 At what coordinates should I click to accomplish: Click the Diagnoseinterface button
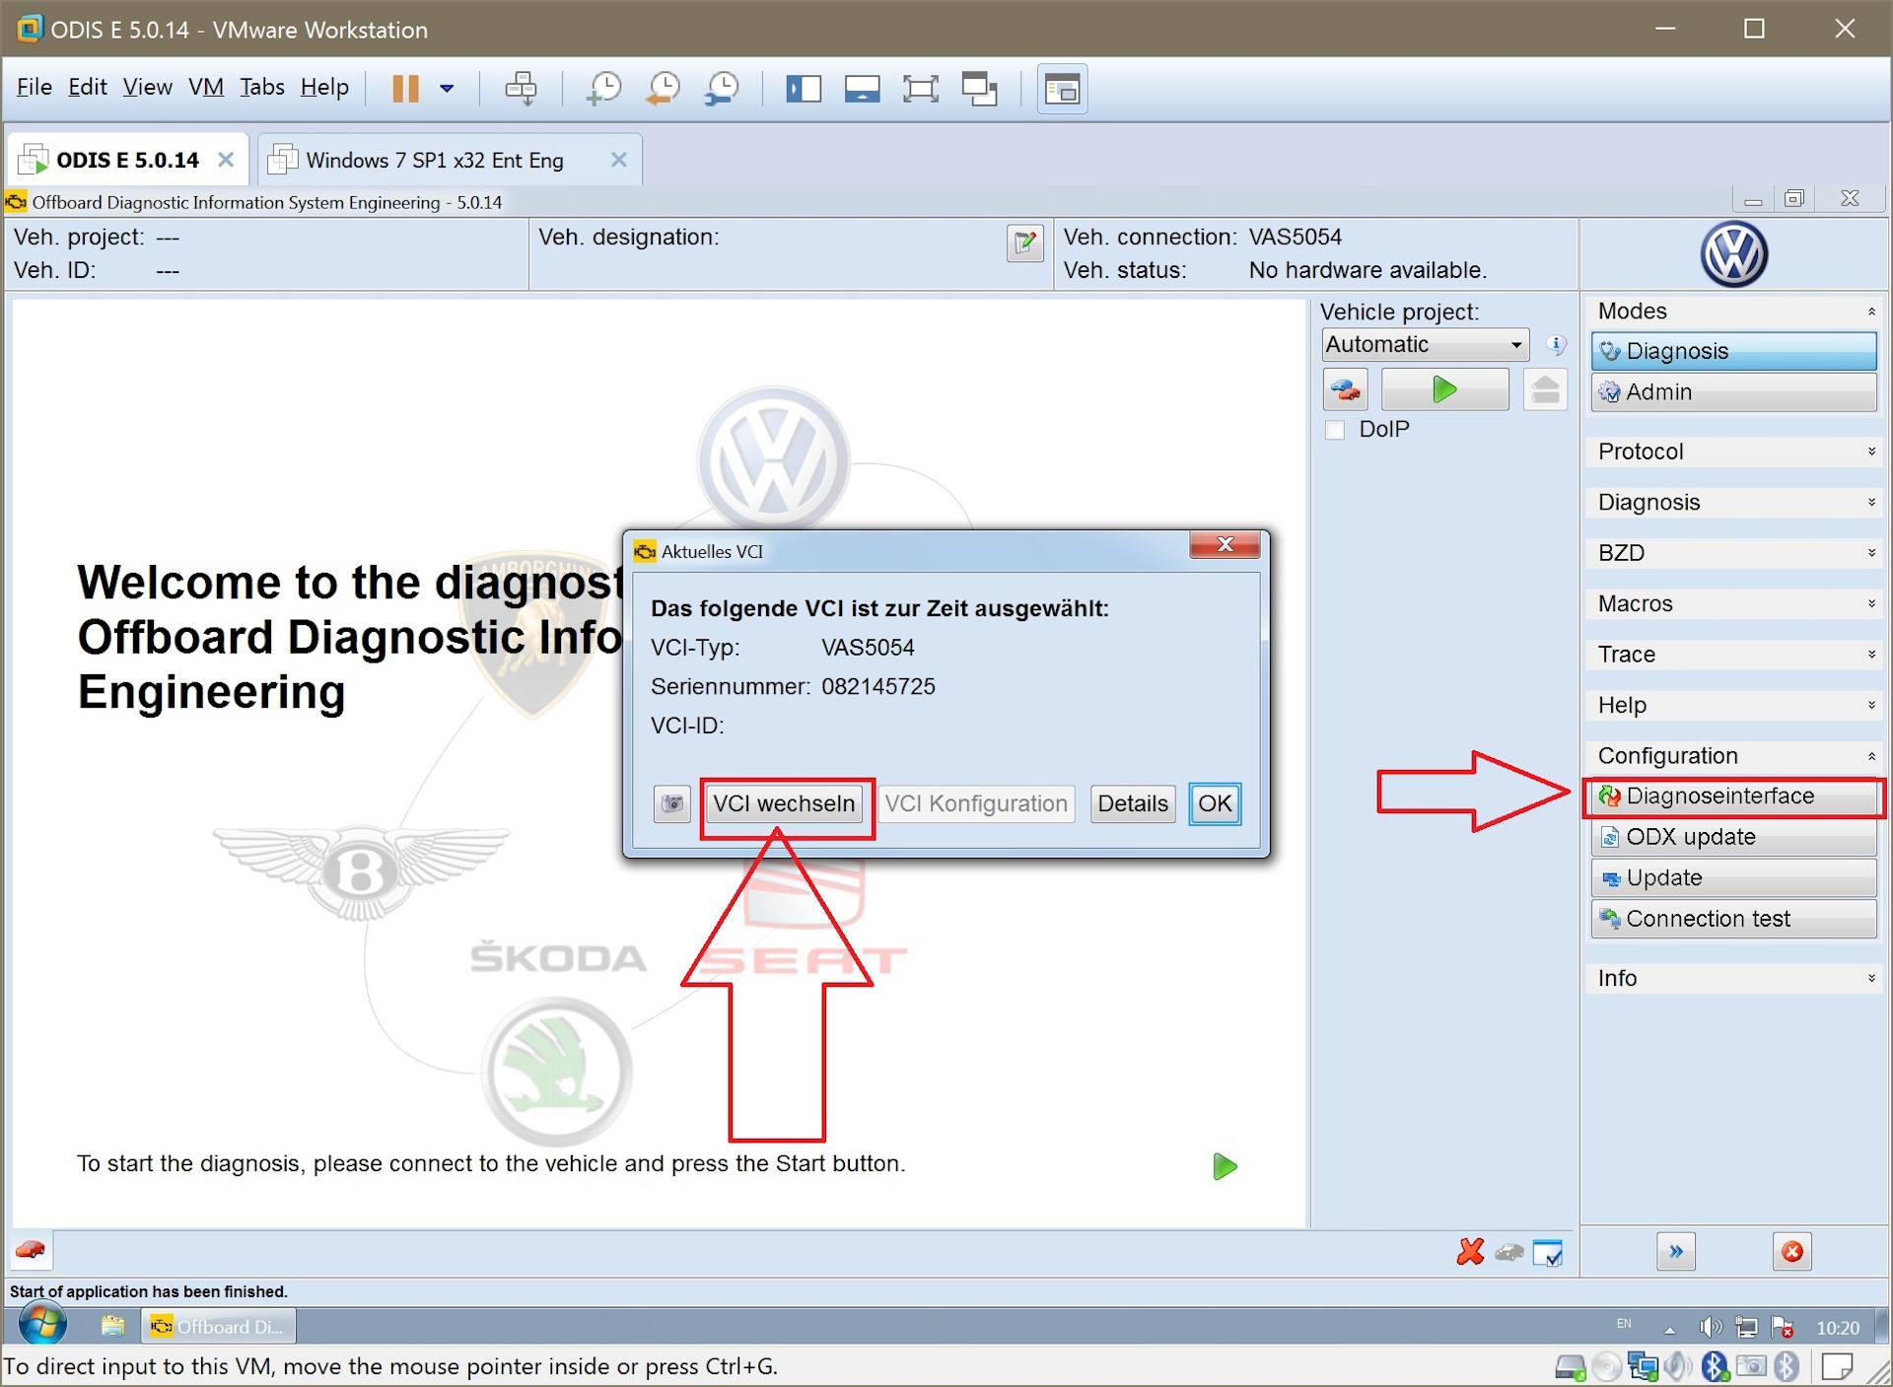pos(1734,797)
